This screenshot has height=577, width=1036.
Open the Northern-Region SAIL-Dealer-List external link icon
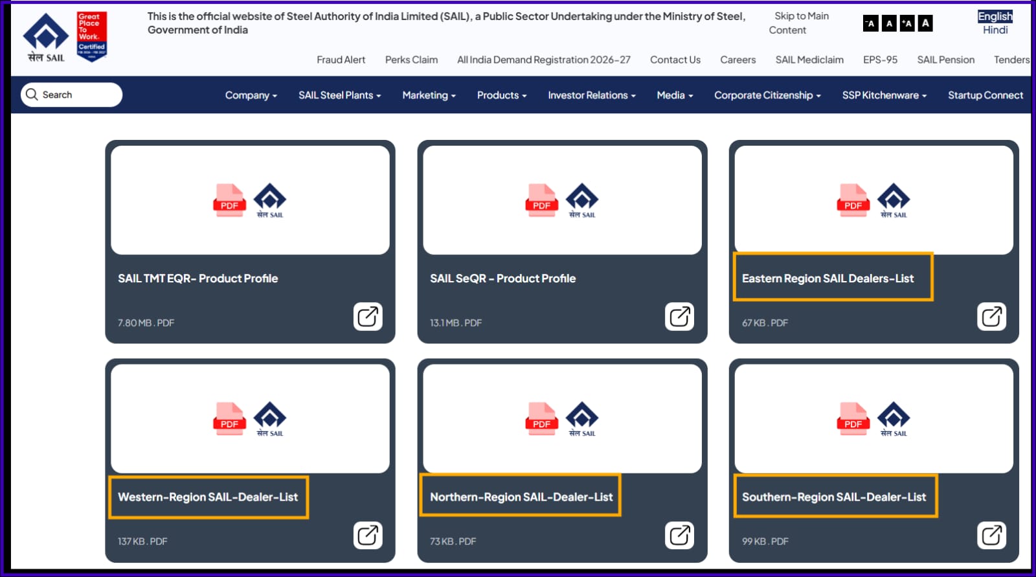(x=679, y=536)
